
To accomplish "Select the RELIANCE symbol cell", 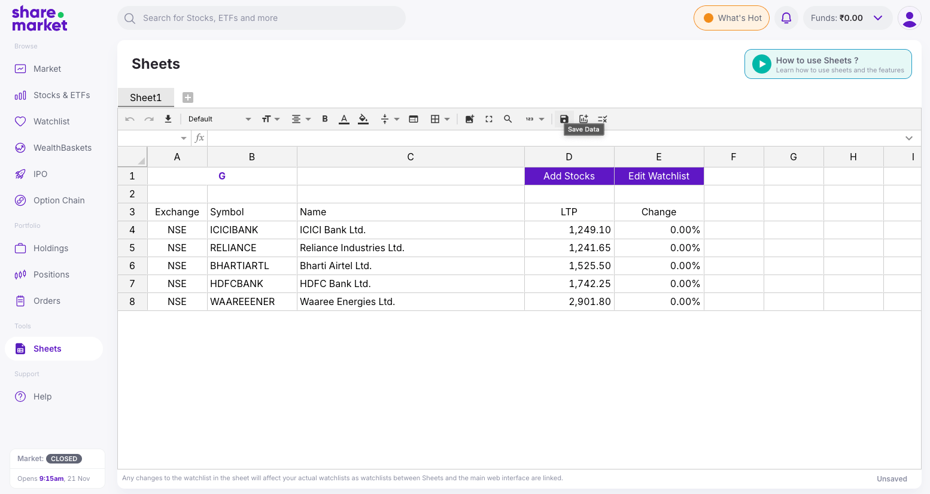I will tap(252, 248).
